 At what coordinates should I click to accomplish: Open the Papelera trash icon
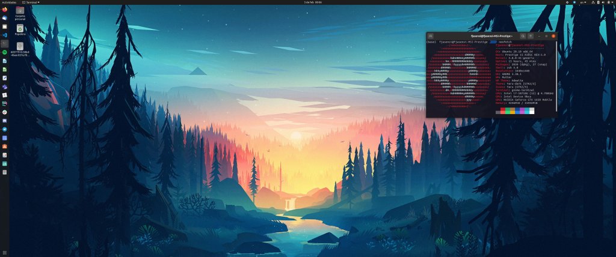point(20,28)
